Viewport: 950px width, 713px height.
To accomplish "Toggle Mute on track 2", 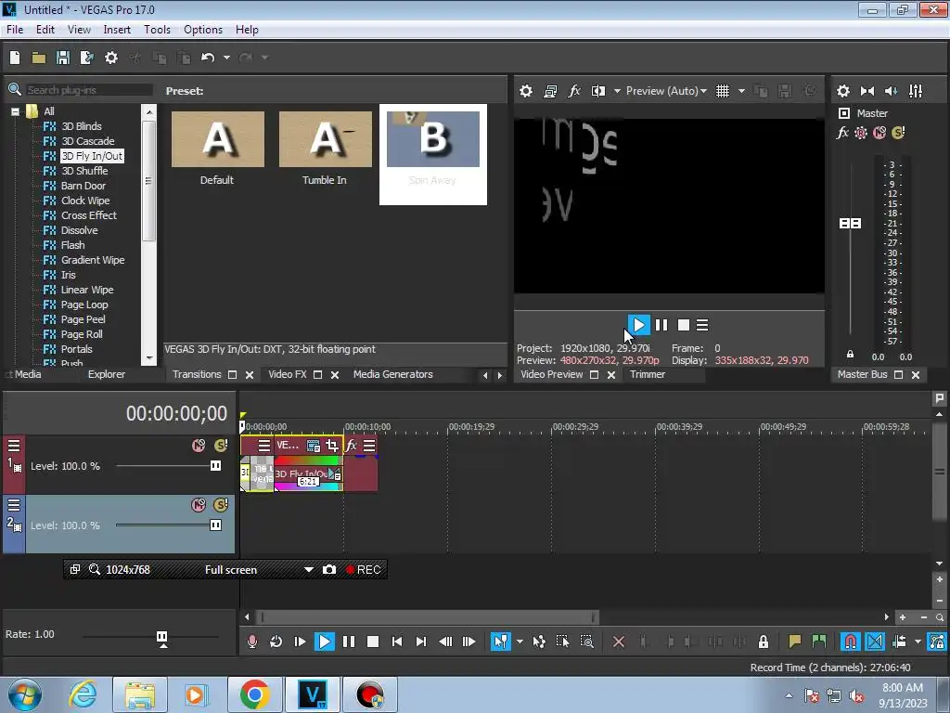I will pos(199,505).
